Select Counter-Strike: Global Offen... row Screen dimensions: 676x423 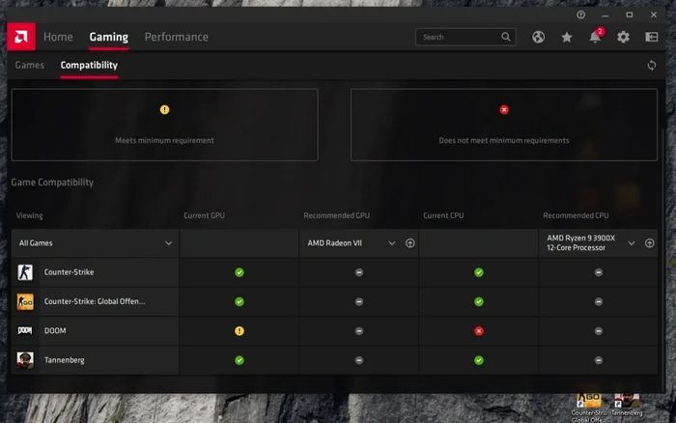[334, 302]
